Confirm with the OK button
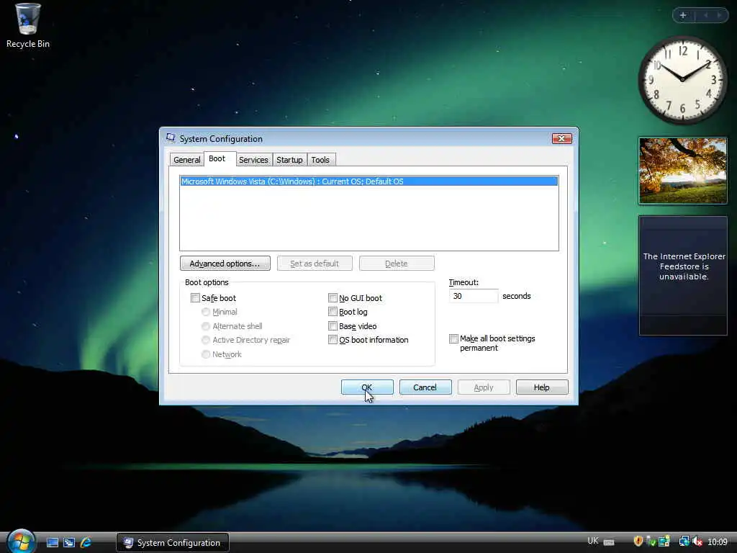 [367, 387]
